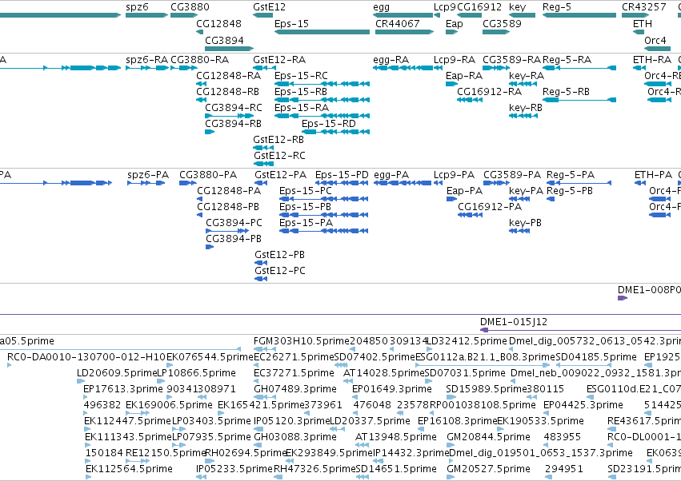This screenshot has width=681, height=481.
Task: Select protein Reg-5-PB
Action: coord(551,199)
